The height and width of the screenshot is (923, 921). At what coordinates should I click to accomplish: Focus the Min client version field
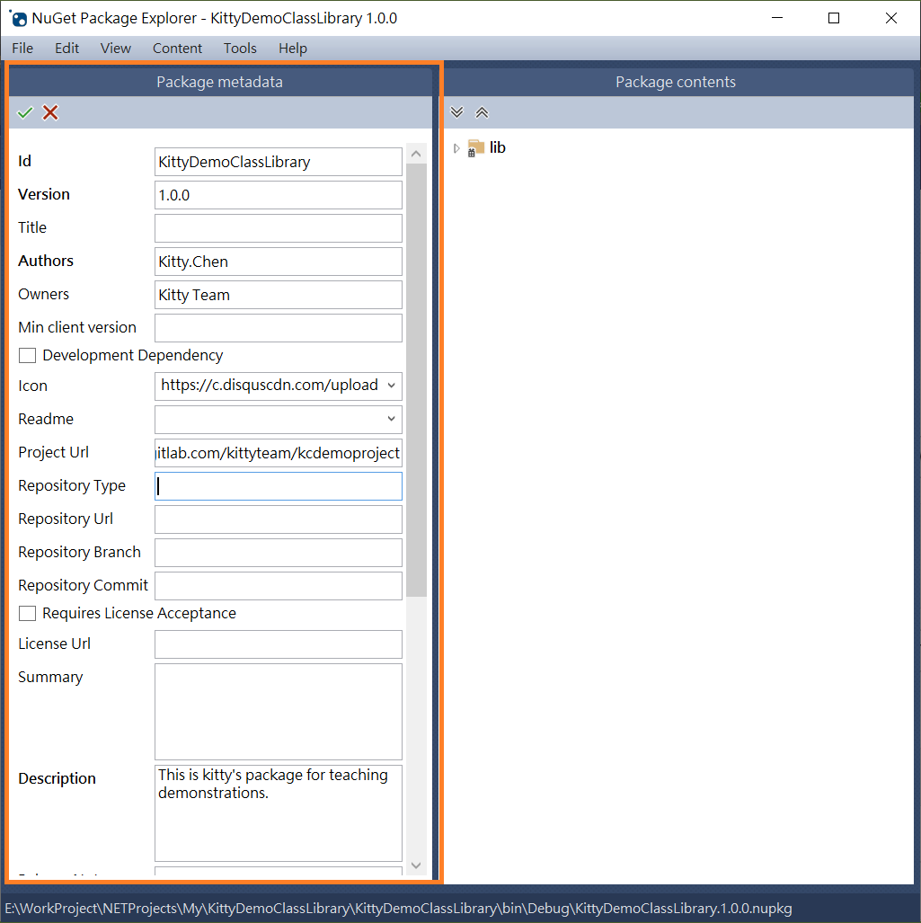[x=279, y=328]
